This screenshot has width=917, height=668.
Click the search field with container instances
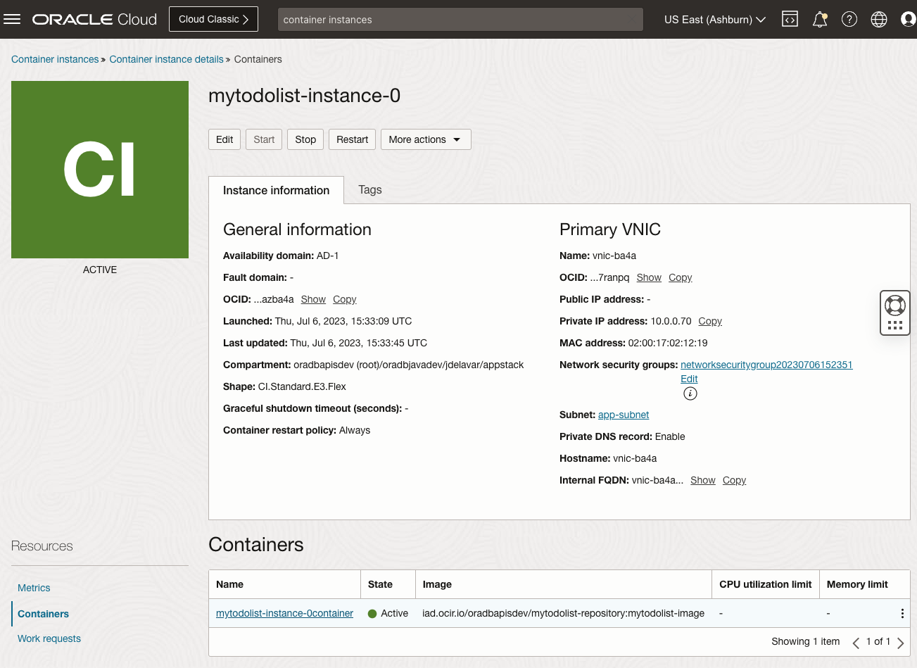(x=460, y=20)
